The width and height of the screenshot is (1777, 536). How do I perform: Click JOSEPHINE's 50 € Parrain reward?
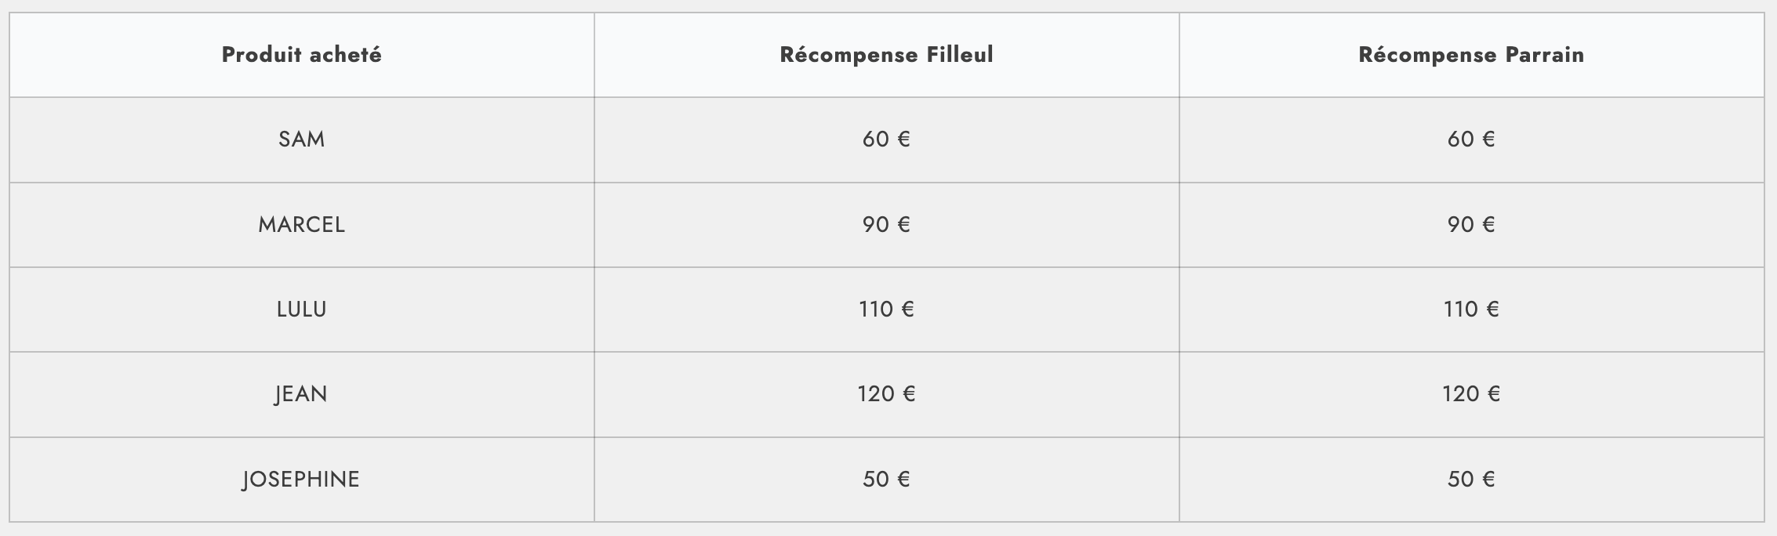pos(1471,480)
